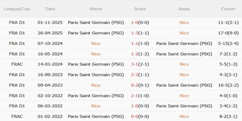Open home team Nice in 07-10-2024 match
The width and height of the screenshot is (242, 121).
pyautogui.click(x=96, y=43)
